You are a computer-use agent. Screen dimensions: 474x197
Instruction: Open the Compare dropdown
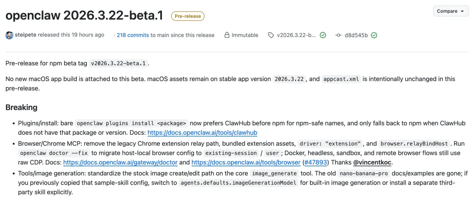pos(451,11)
